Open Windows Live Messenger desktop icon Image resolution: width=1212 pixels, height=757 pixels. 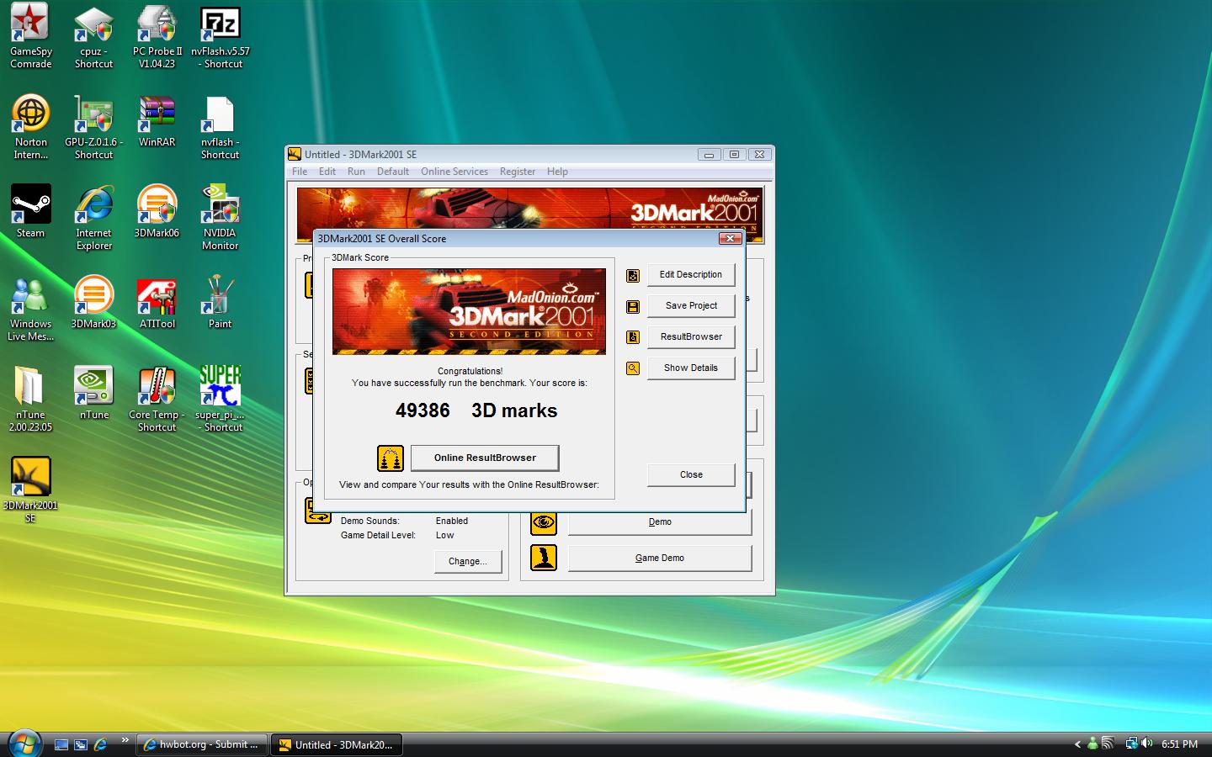click(30, 308)
